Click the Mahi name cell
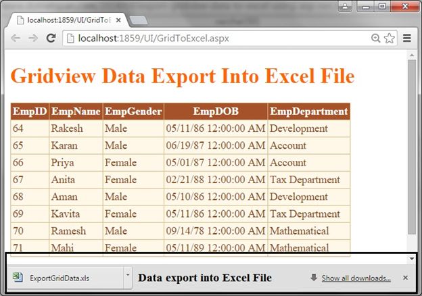Image resolution: width=422 pixels, height=296 pixels. [x=76, y=246]
